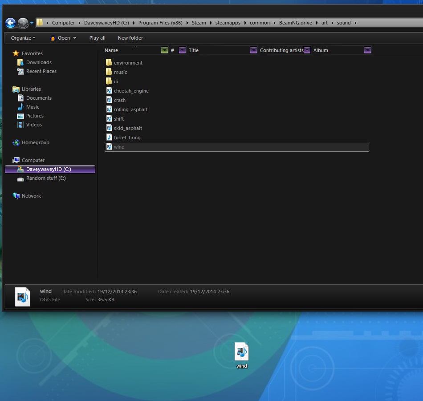Image resolution: width=423 pixels, height=401 pixels.
Task: Click the grey Forward arrow button
Action: click(23, 23)
